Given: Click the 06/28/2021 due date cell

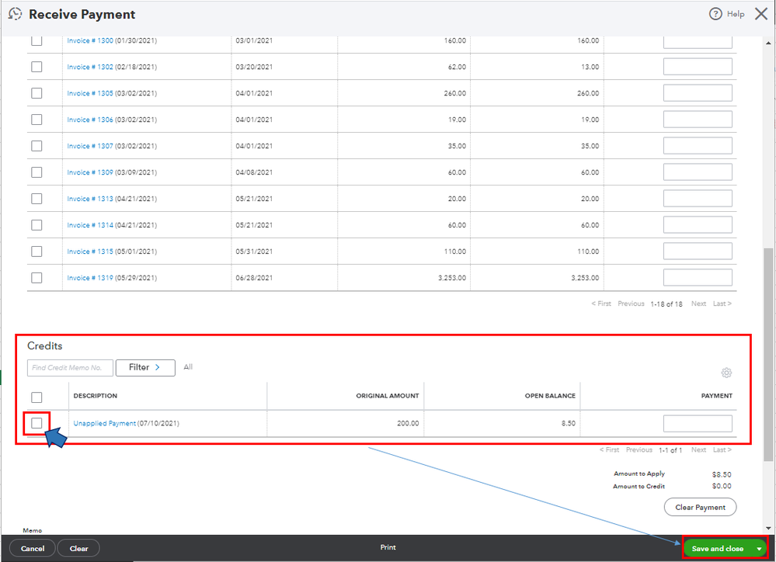Looking at the screenshot, I should [x=254, y=278].
